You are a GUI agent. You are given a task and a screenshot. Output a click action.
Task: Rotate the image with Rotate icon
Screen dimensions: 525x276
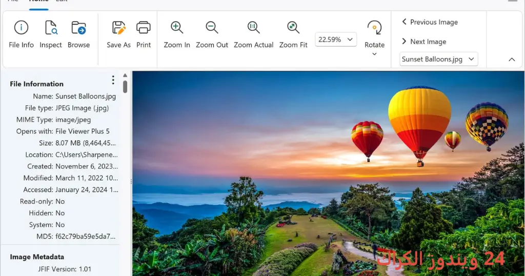tap(374, 28)
